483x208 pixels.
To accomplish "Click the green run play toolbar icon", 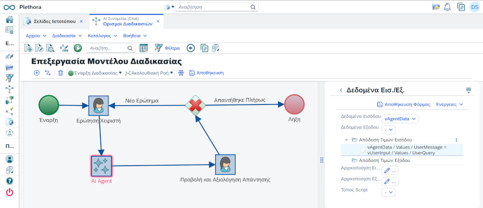I will click(x=78, y=48).
